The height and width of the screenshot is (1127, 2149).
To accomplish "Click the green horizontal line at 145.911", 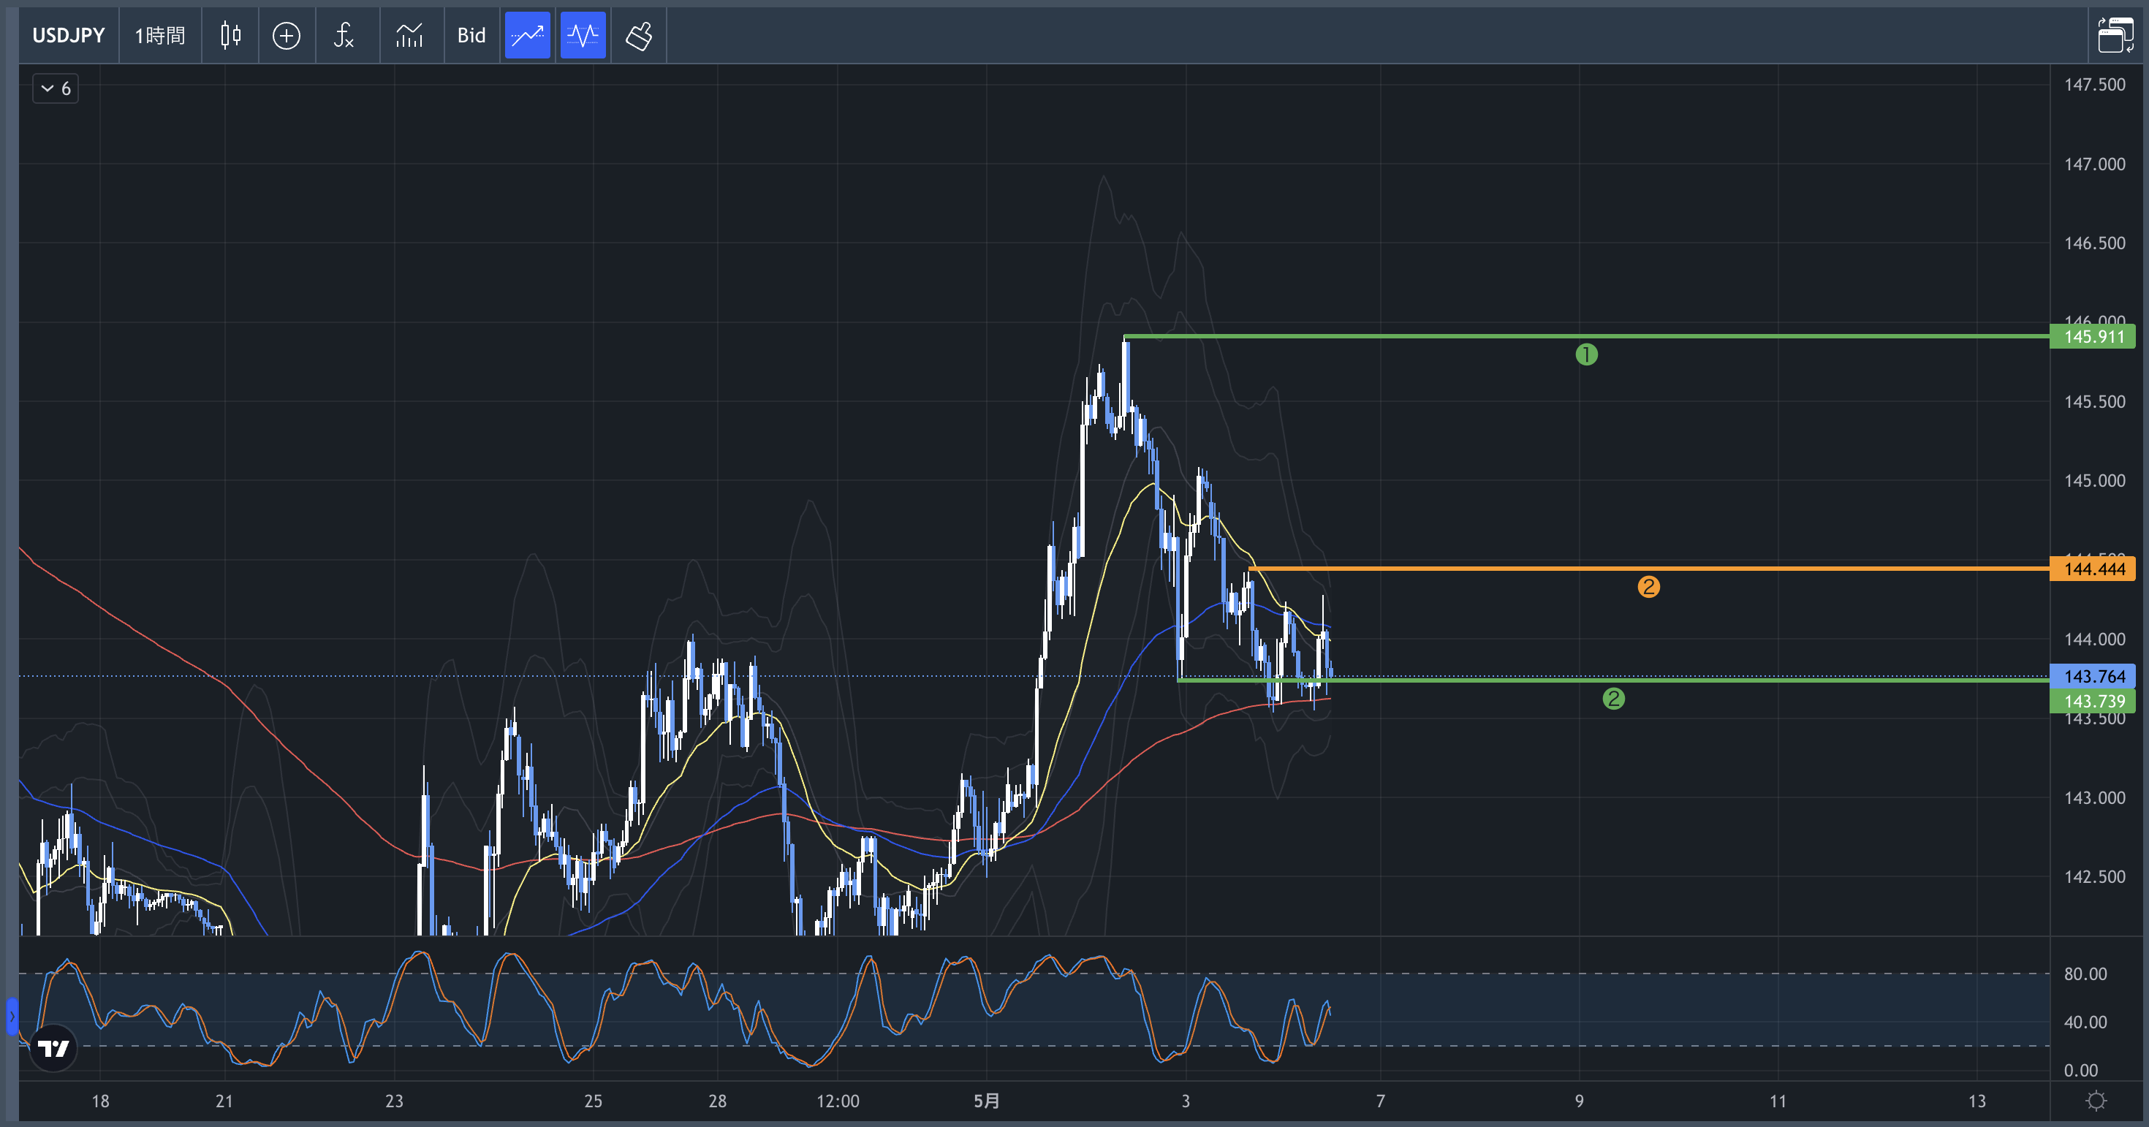I will 1587,336.
